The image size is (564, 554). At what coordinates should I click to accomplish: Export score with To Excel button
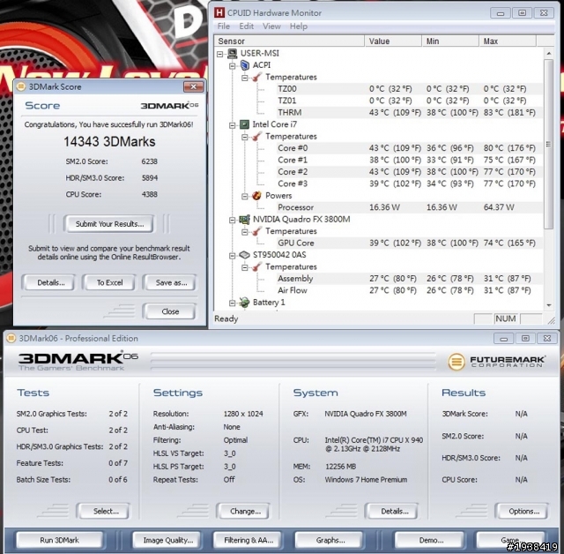[109, 282]
